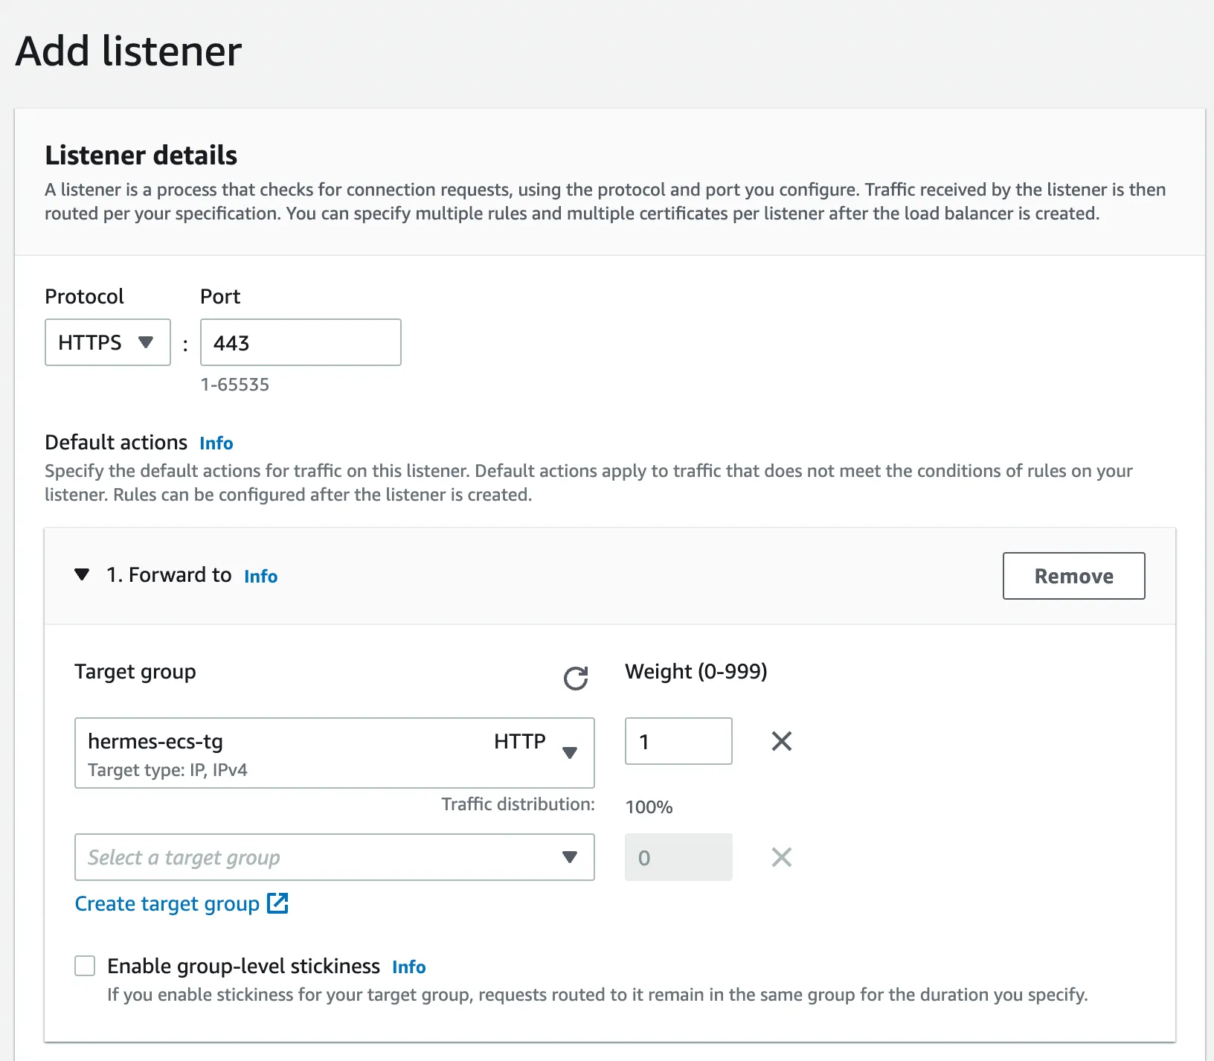Click the 100% traffic distribution value

coord(649,807)
